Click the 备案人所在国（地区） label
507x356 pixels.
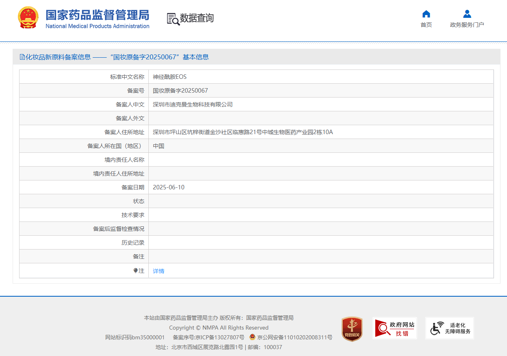(x=116, y=146)
